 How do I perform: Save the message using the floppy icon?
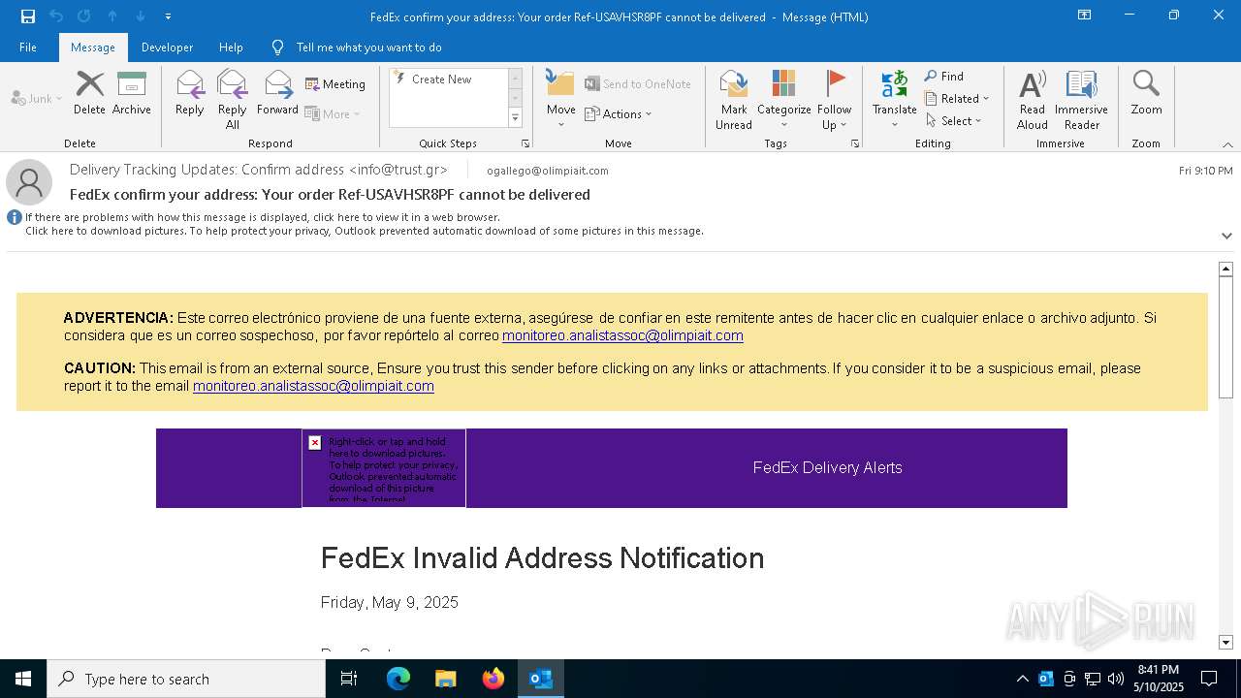pyautogui.click(x=27, y=16)
